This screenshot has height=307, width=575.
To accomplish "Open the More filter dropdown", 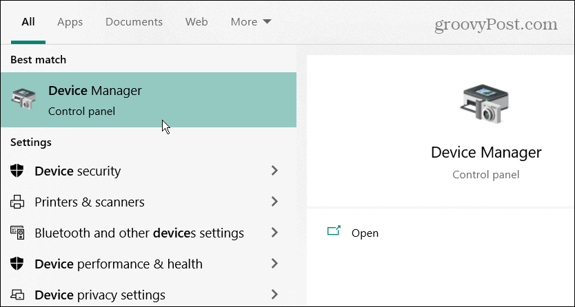I will [250, 22].
